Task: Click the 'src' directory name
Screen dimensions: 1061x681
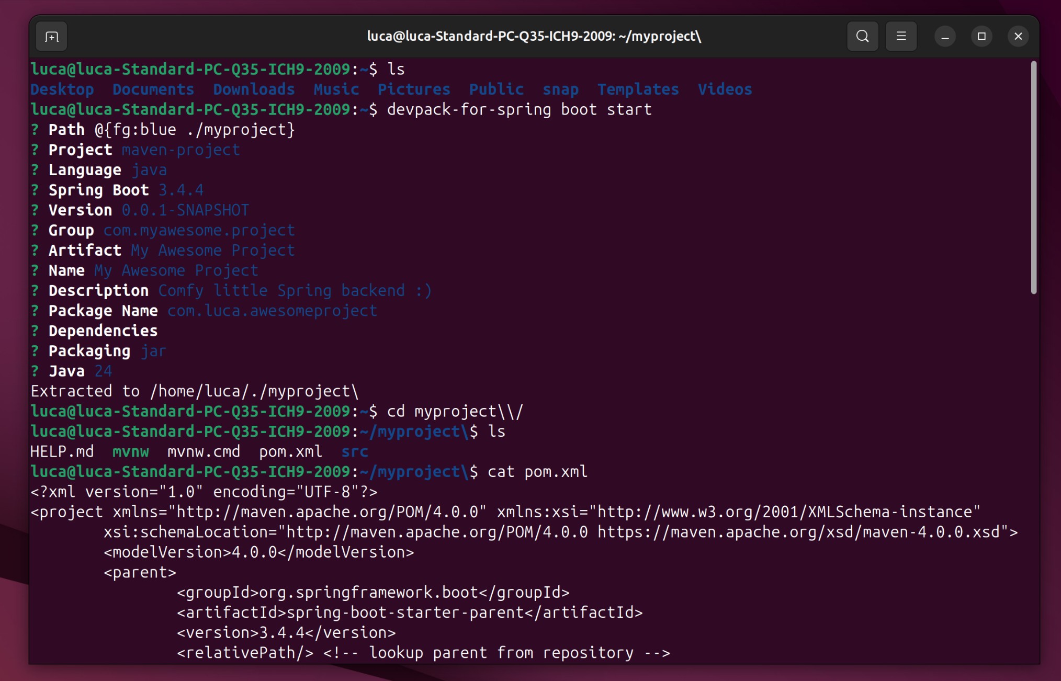Action: (x=355, y=452)
